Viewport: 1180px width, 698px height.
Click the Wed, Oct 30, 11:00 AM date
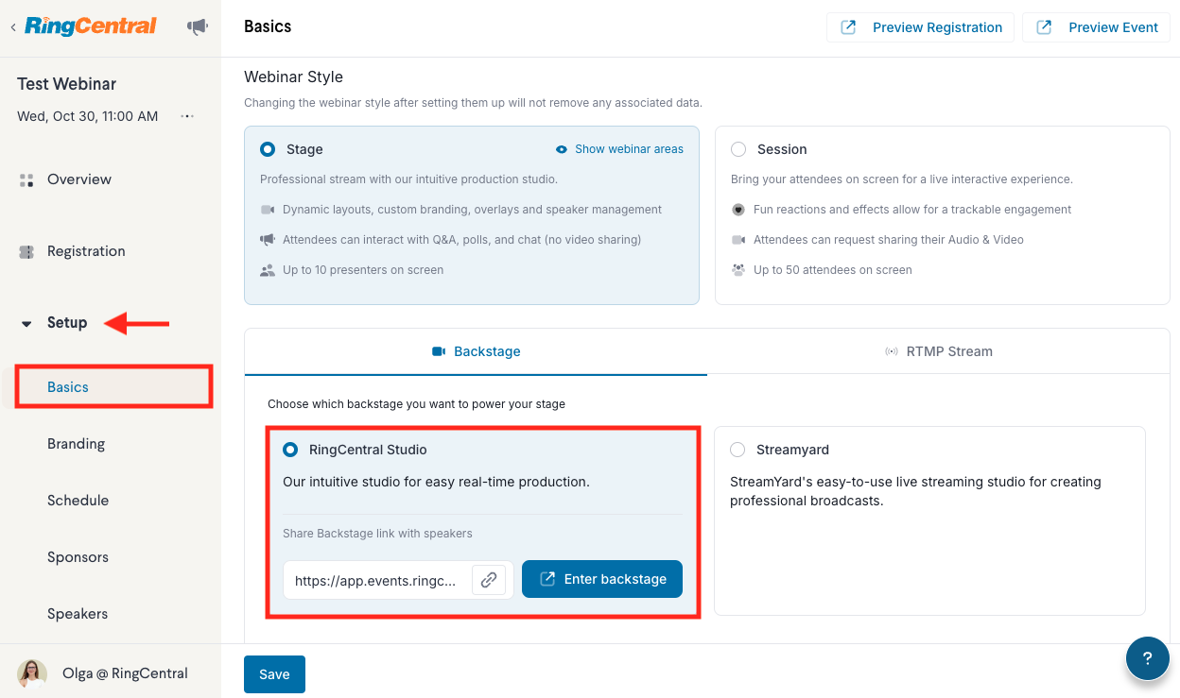pyautogui.click(x=88, y=116)
